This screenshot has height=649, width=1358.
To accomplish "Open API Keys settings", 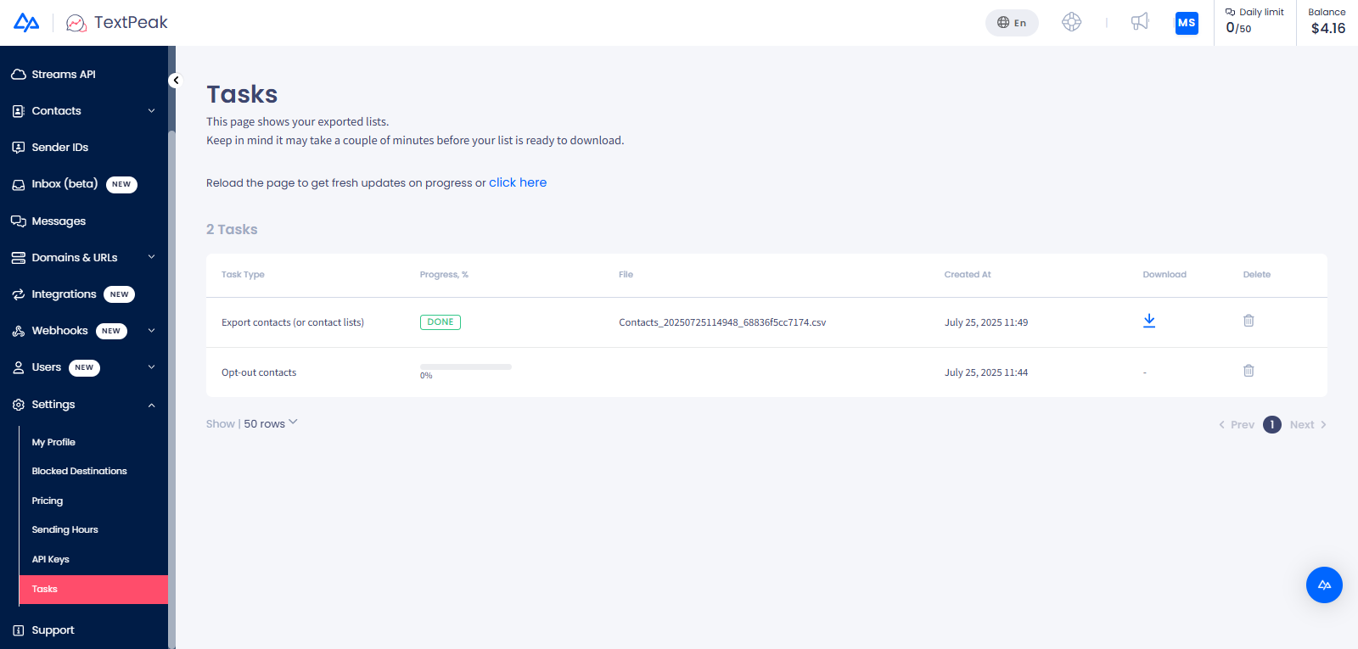I will click(50, 559).
